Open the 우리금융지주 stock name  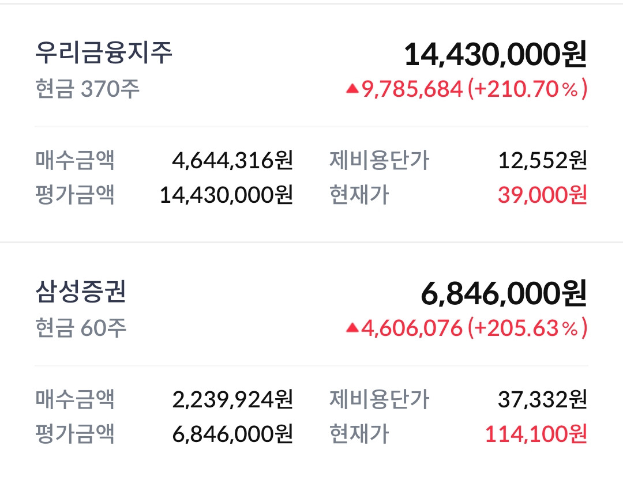104,53
